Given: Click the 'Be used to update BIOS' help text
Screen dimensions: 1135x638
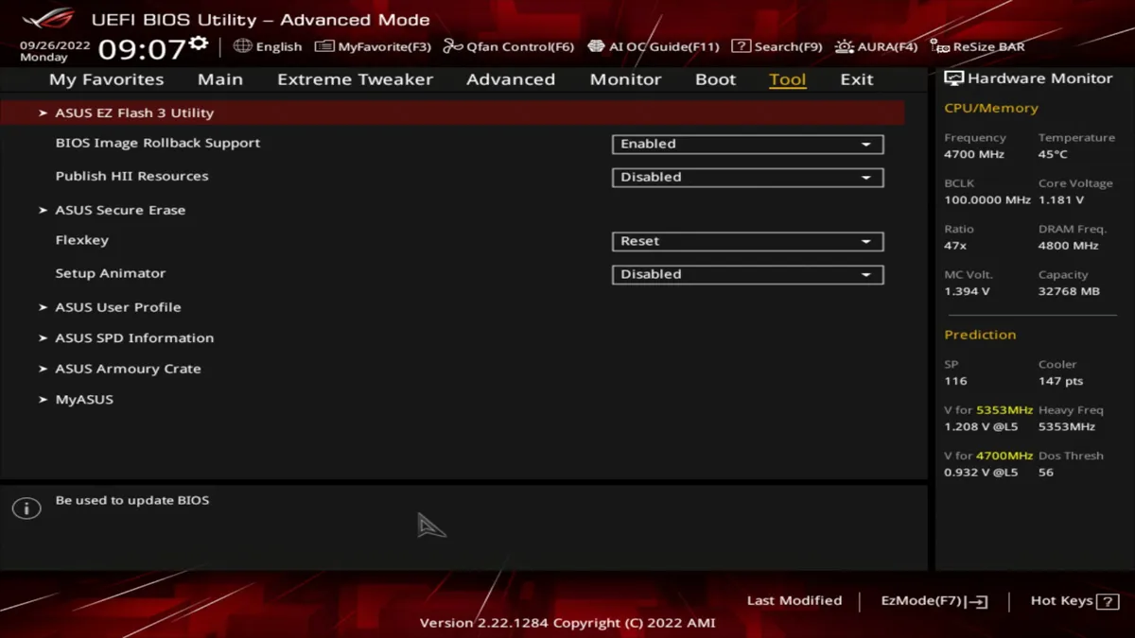Looking at the screenshot, I should tap(132, 500).
